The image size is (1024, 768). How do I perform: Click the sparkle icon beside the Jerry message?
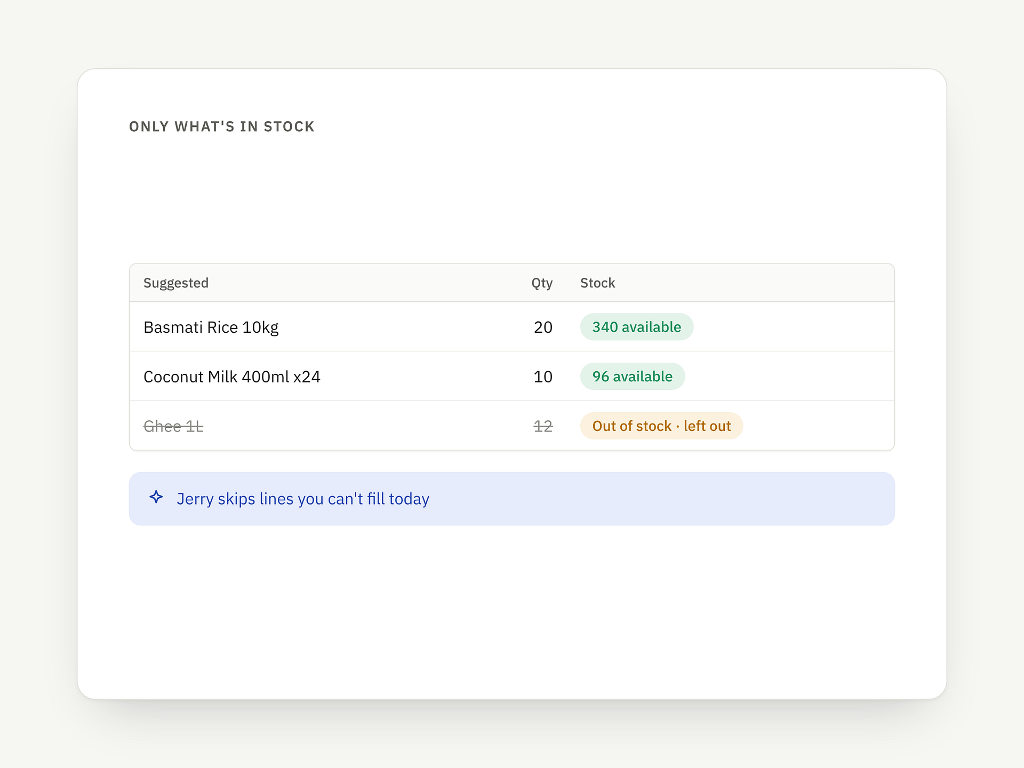[x=156, y=497]
